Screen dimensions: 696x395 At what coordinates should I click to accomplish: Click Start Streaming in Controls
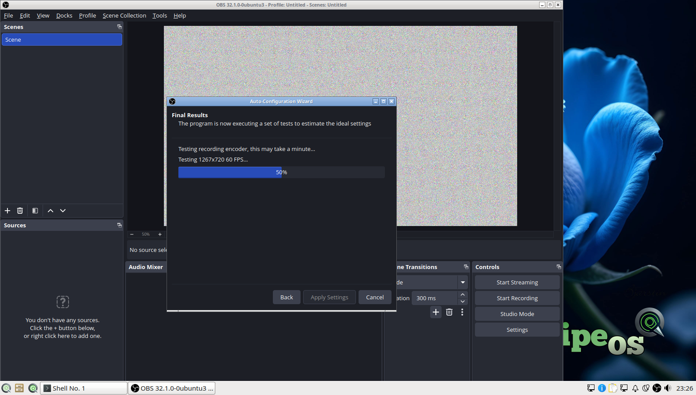(517, 282)
